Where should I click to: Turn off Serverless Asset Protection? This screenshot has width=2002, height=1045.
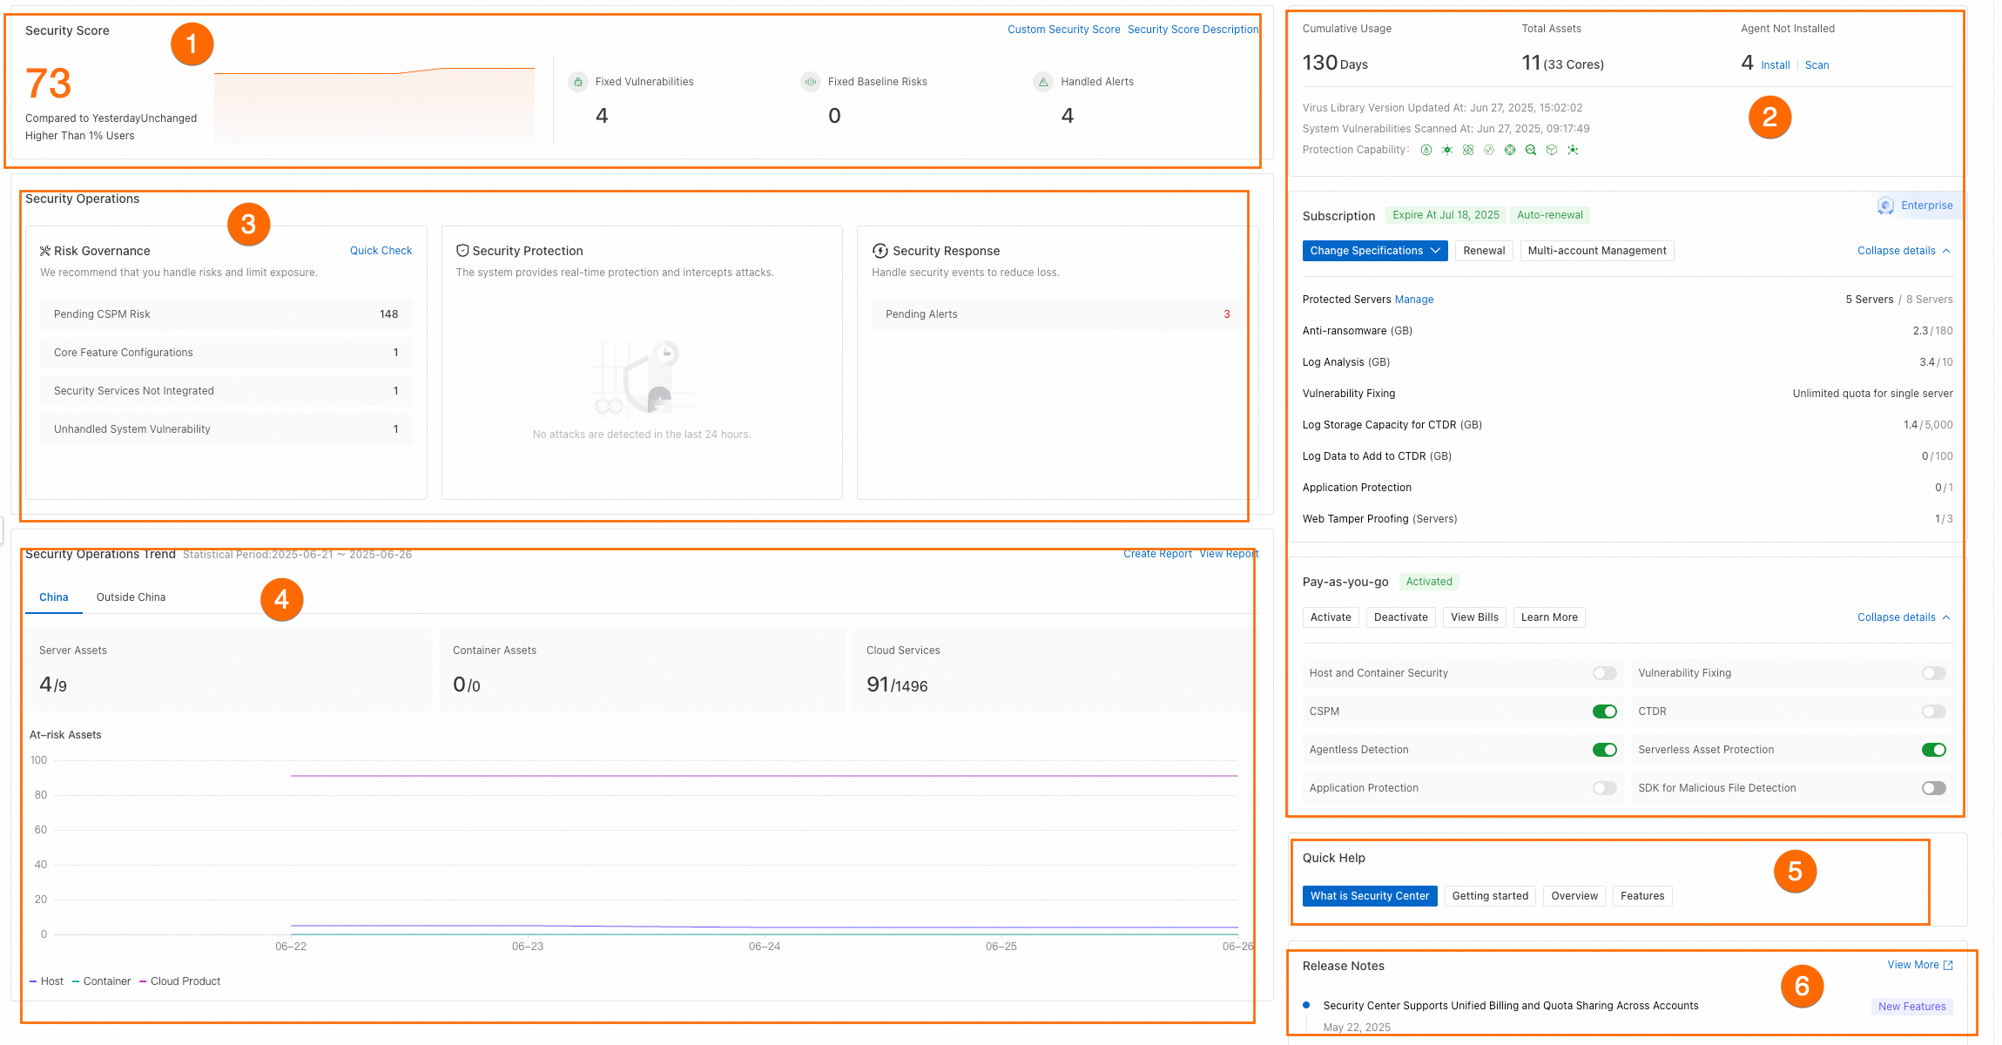click(x=1933, y=750)
